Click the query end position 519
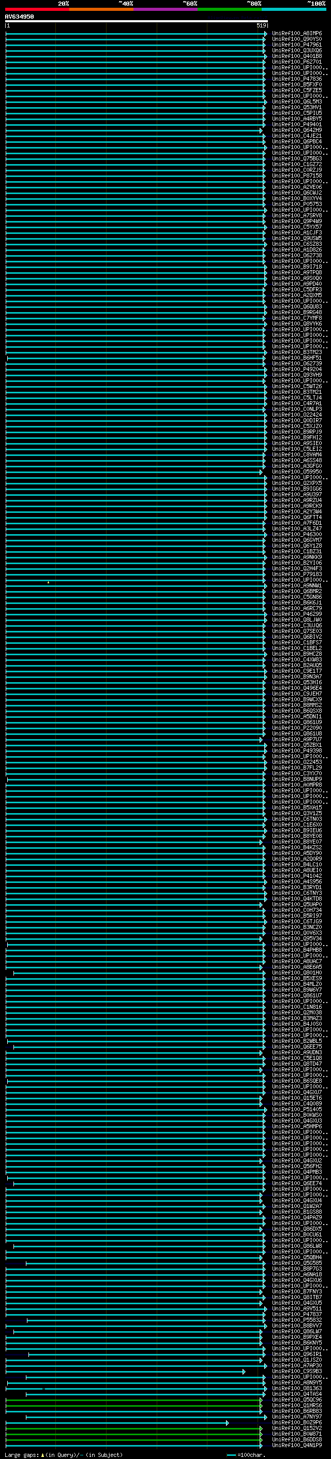The height and width of the screenshot is (1459, 331). point(261,25)
